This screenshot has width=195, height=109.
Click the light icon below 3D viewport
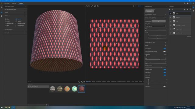pos(82,82)
